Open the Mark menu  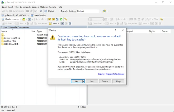pos(11,7)
